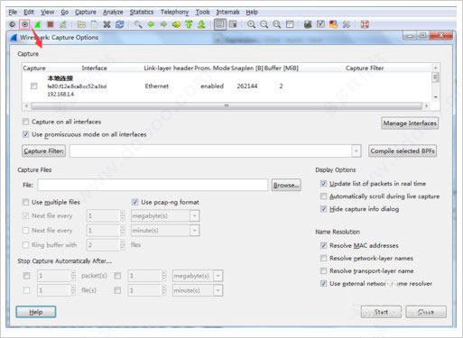The width and height of the screenshot is (463, 338).
Task: Enable Capture on all interfaces
Action: [x=25, y=122]
